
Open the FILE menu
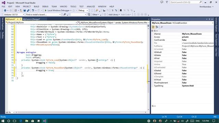pos(3,6)
